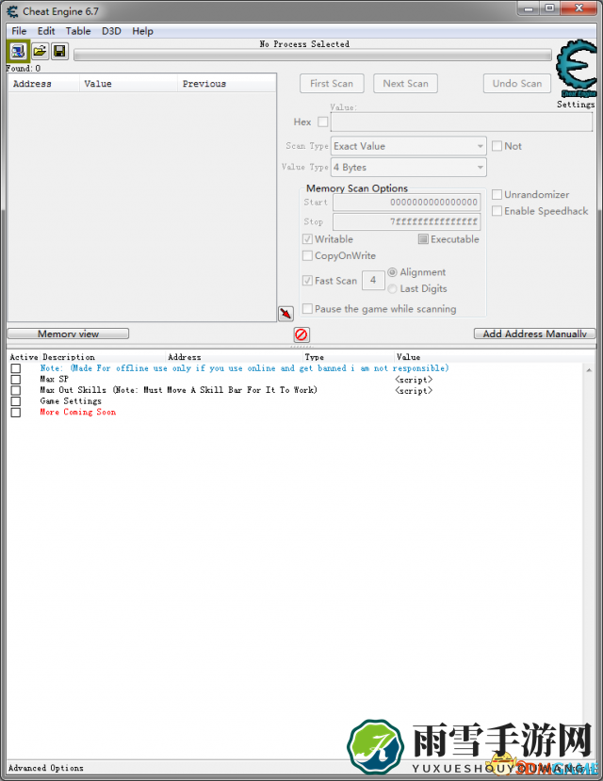Open the Scan Type dropdown
This screenshot has width=603, height=781.
(x=408, y=146)
